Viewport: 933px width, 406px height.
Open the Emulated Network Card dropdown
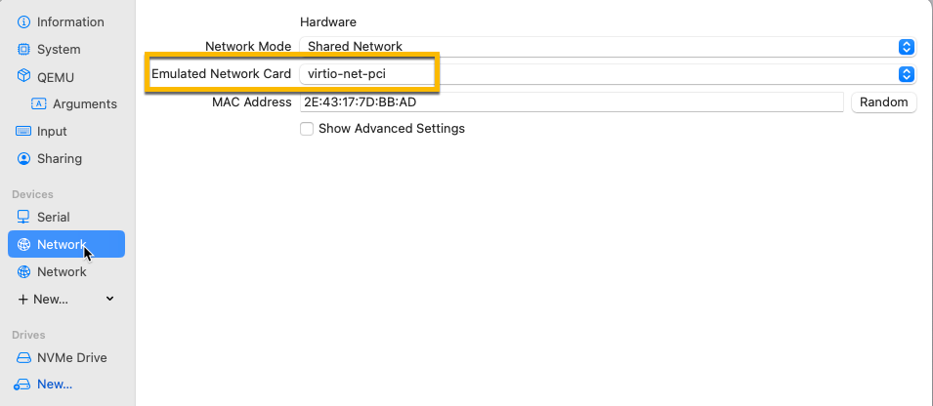pyautogui.click(x=608, y=74)
